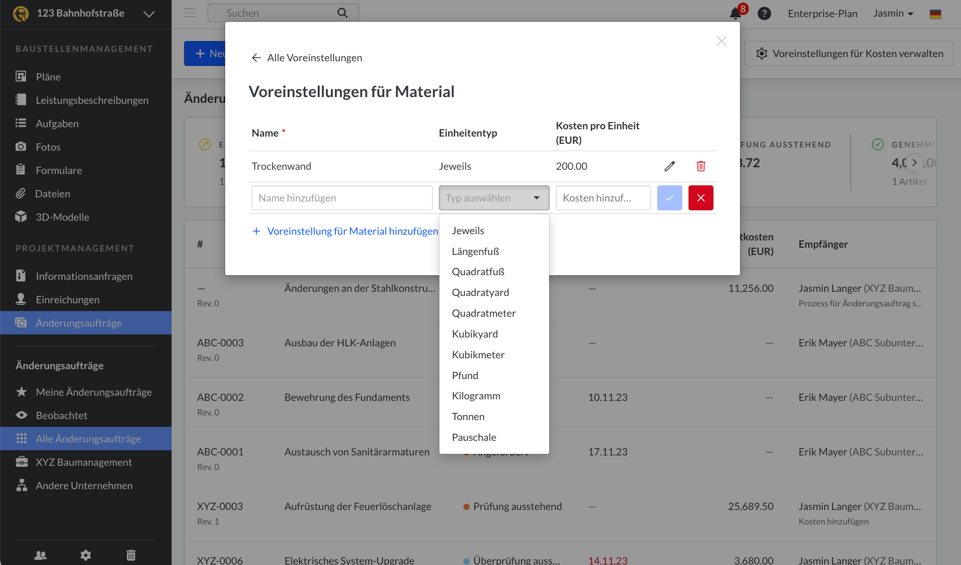This screenshot has height=565, width=961.
Task: Click the Informationsanfragen document icon
Action: pyautogui.click(x=21, y=276)
